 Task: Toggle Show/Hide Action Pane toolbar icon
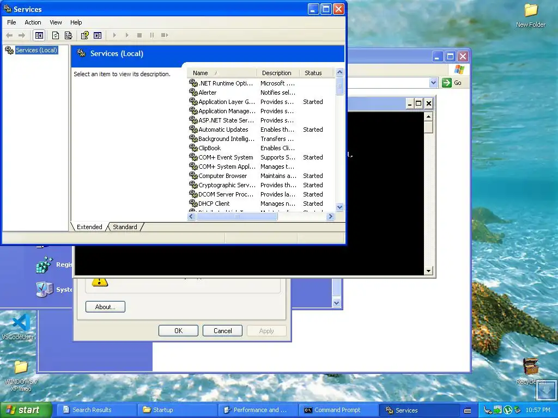coord(98,35)
